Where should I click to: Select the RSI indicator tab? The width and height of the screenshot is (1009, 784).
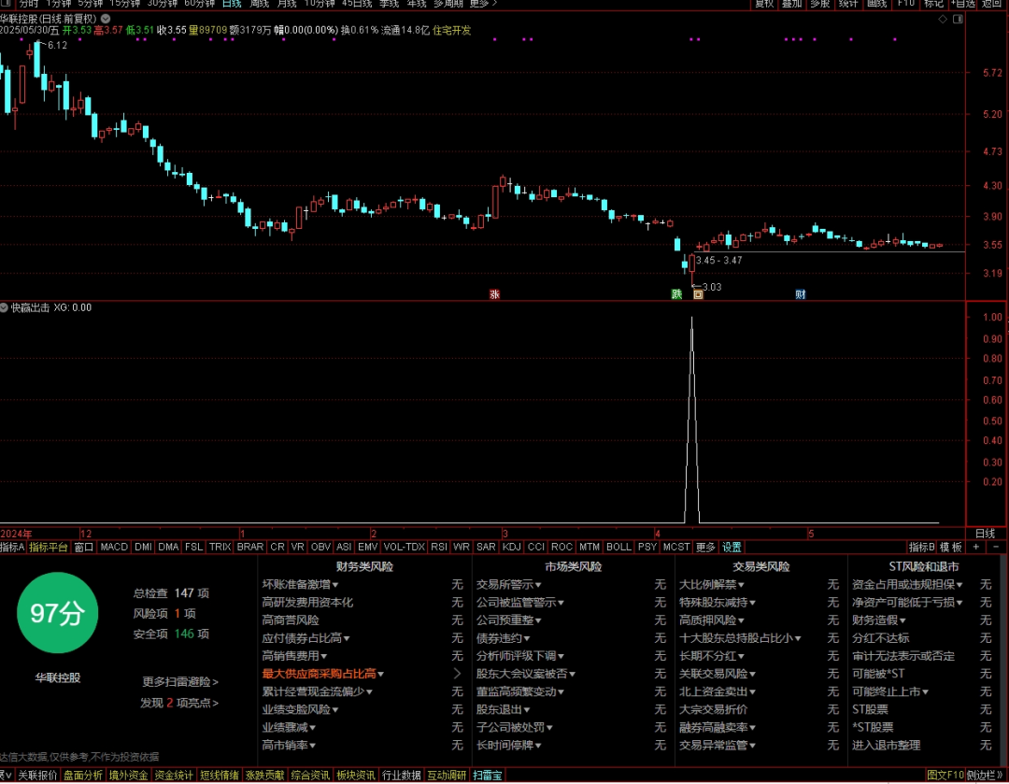tap(439, 547)
